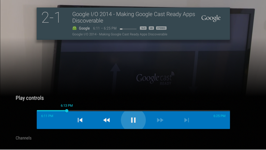Click the green Android channel icon
This screenshot has width=266, height=150.
[x=75, y=28]
